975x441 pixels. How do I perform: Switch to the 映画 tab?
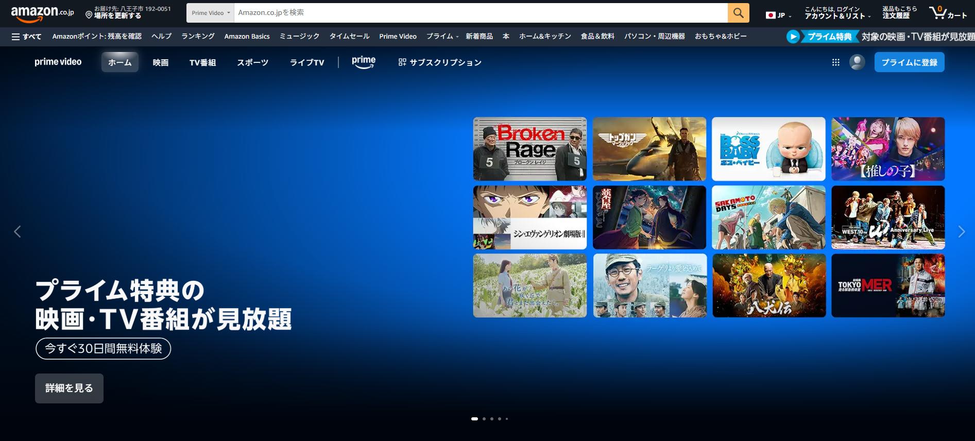click(161, 62)
